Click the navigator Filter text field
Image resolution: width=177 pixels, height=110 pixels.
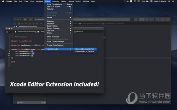tap(31, 103)
